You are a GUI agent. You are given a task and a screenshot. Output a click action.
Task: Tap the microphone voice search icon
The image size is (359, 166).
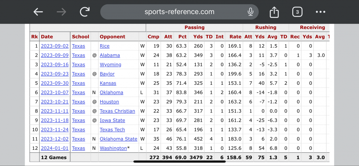click(250, 12)
